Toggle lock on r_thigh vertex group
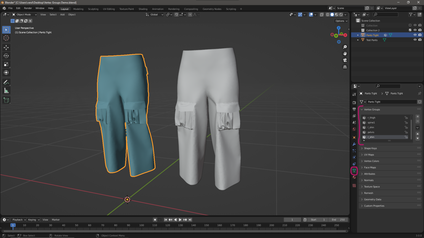 pyautogui.click(x=406, y=118)
